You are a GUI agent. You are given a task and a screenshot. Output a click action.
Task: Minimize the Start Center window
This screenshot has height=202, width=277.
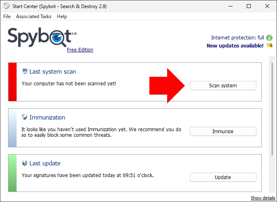(x=231, y=6)
